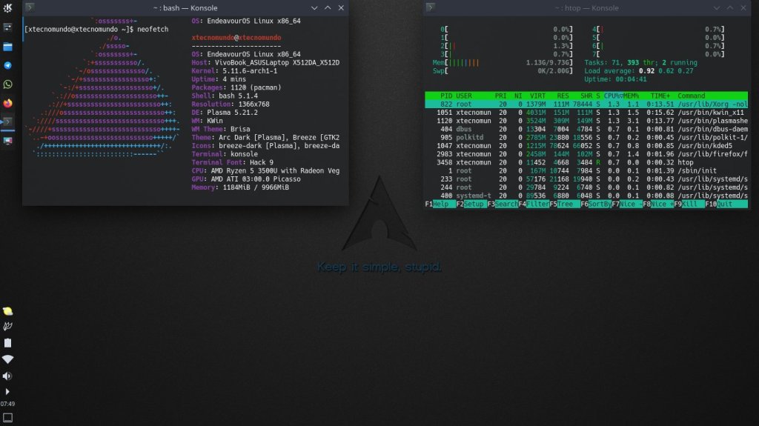Expand hidden system tray icons arrow
This screenshot has width=759, height=426.
(8, 391)
